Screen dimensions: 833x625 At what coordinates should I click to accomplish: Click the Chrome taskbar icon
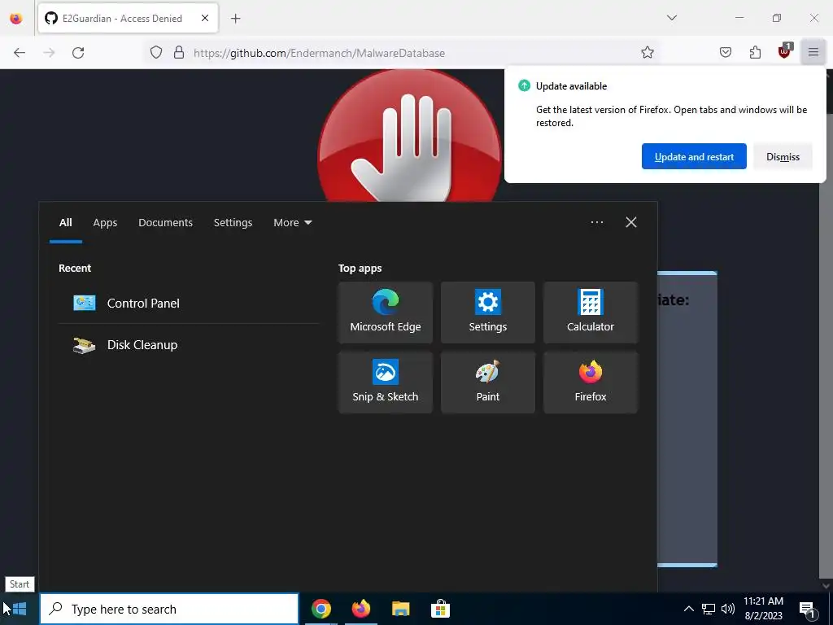click(x=321, y=609)
